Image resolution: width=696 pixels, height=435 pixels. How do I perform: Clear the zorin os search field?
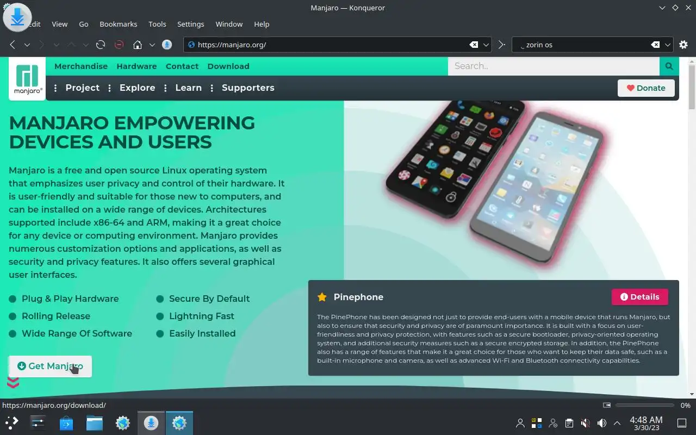tap(655, 45)
